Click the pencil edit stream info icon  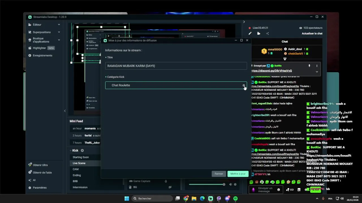pos(250,34)
